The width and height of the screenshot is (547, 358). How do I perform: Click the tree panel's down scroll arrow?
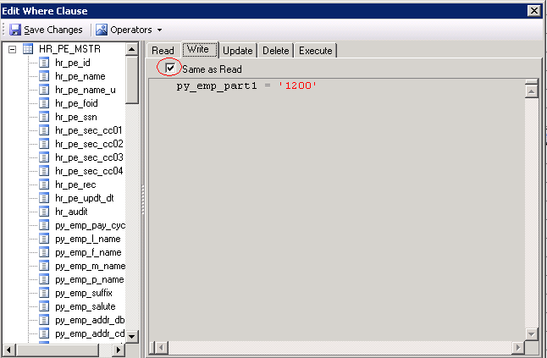tap(131, 336)
